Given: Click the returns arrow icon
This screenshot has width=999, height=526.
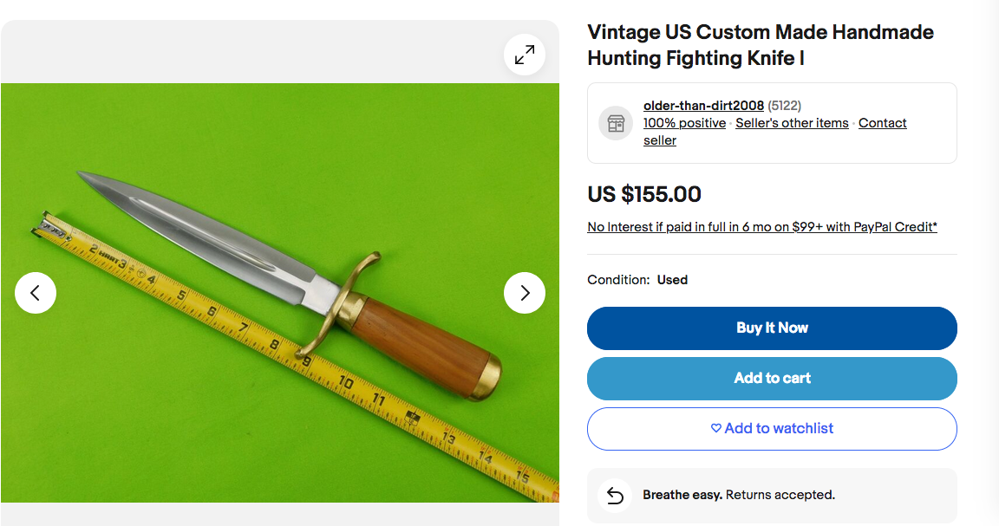Looking at the screenshot, I should pyautogui.click(x=615, y=496).
